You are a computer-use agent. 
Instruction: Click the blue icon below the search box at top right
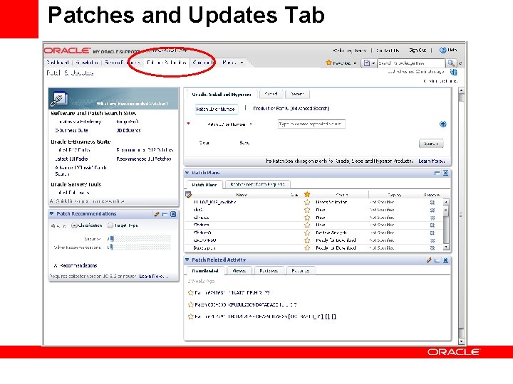(x=453, y=72)
